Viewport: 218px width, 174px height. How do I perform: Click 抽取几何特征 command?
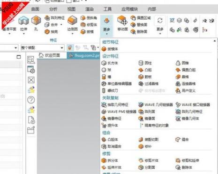115,105
